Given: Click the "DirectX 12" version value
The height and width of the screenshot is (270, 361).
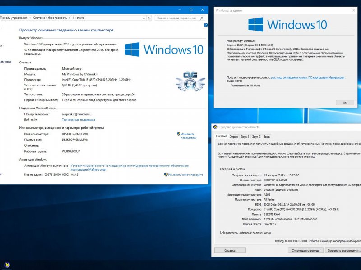Looking at the screenshot, I should pos(270,224).
